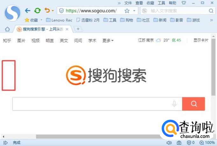
Task: Click the toolbar search magnifier icon
Action: pos(211,10)
